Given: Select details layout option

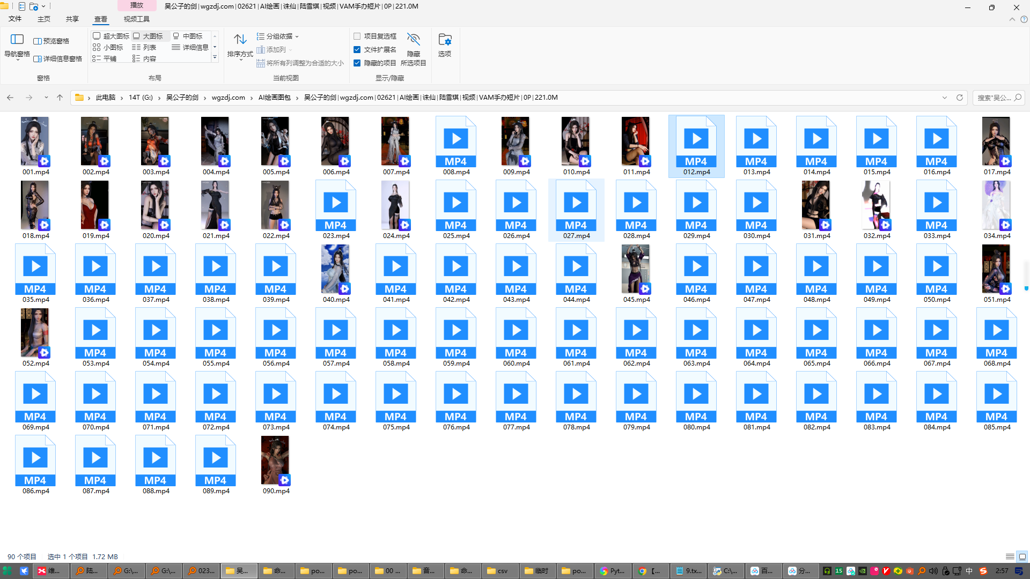Looking at the screenshot, I should pyautogui.click(x=190, y=47).
